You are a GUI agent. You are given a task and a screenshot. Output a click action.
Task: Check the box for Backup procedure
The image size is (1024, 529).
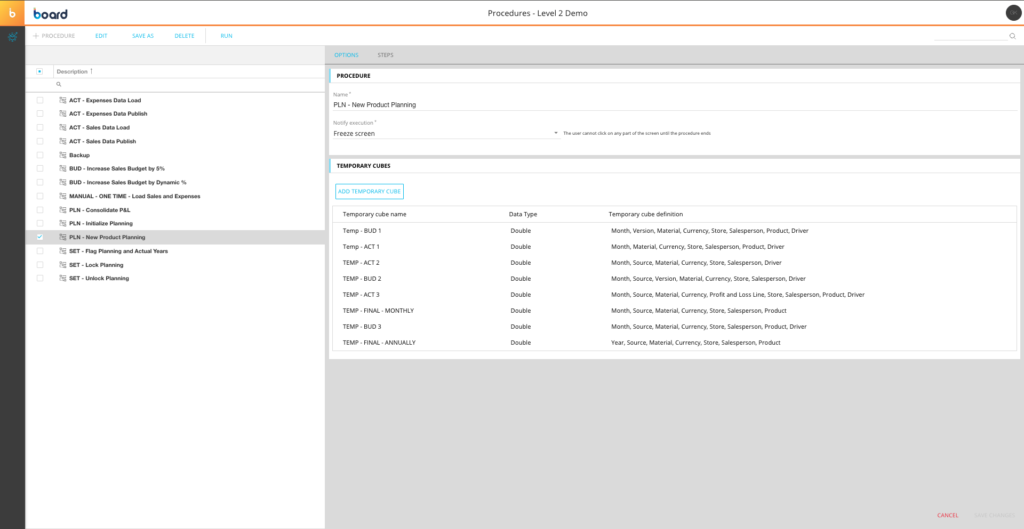click(40, 155)
